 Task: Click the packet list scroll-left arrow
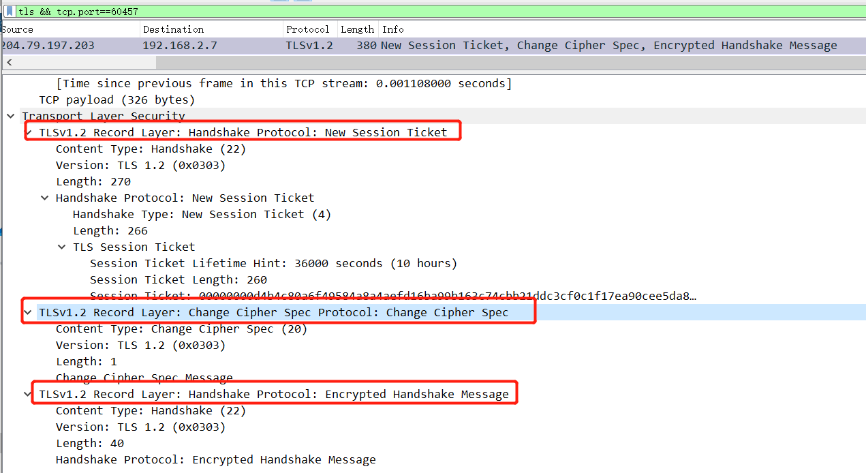[x=8, y=63]
